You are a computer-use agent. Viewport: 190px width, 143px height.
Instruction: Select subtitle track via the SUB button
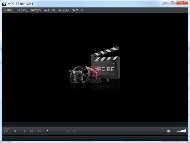click(x=75, y=131)
